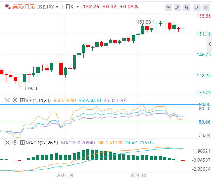Click the candlestick chart style icon

pyautogui.click(x=186, y=8)
